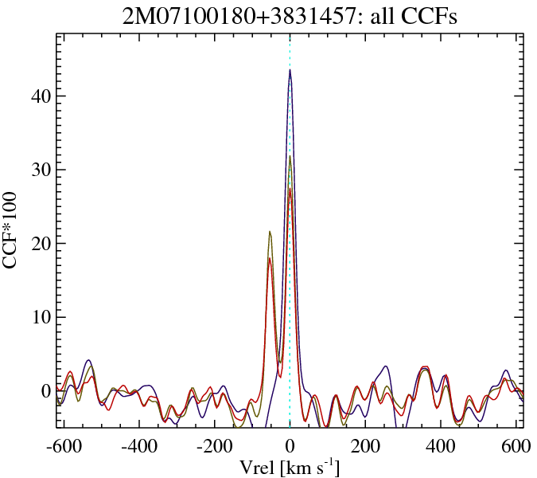Click the dark blue bump near Vrel -540
The height and width of the screenshot is (478, 537).
(88, 361)
